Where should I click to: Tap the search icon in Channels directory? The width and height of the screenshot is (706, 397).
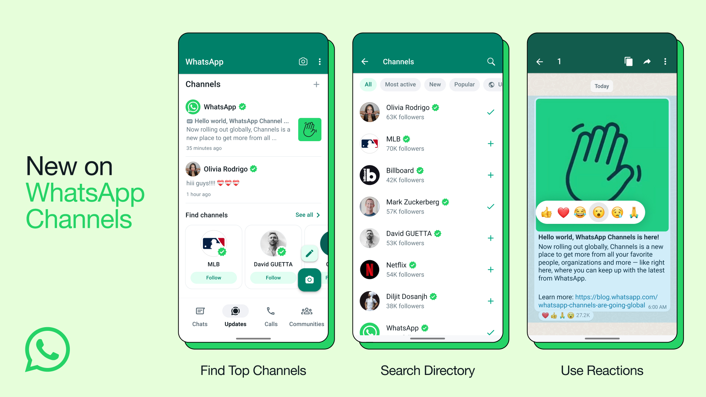point(491,61)
